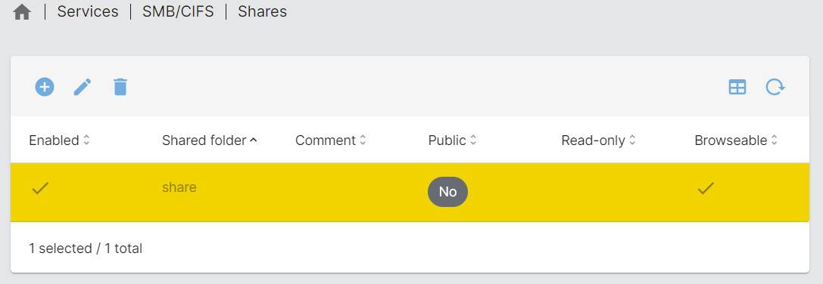Viewport: 823px width, 284px height.
Task: Sort by the Browseable column header
Action: [x=736, y=140]
